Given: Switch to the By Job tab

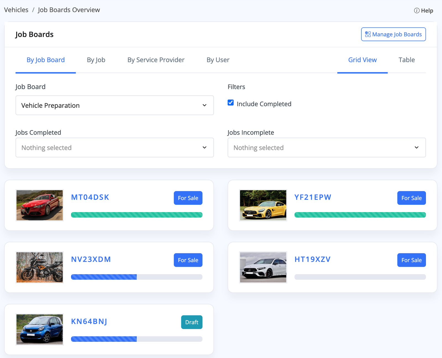Looking at the screenshot, I should (96, 60).
